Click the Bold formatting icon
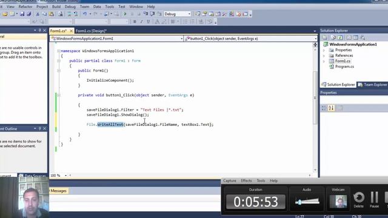 click(135, 22)
